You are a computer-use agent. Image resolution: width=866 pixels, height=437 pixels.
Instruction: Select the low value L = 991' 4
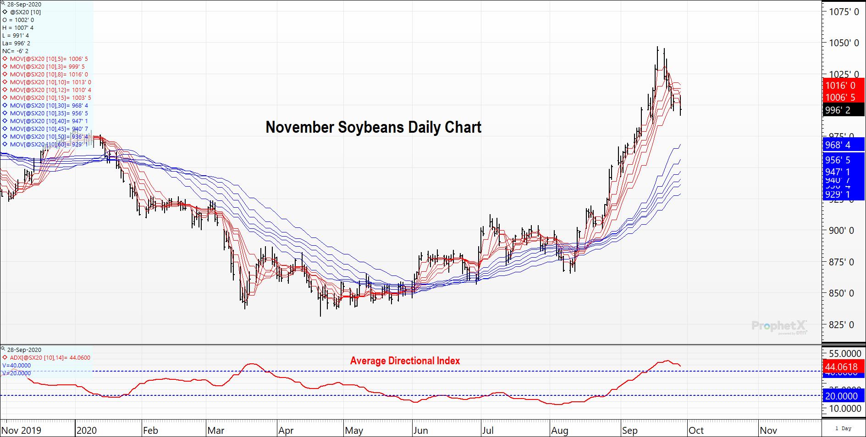(x=16, y=36)
